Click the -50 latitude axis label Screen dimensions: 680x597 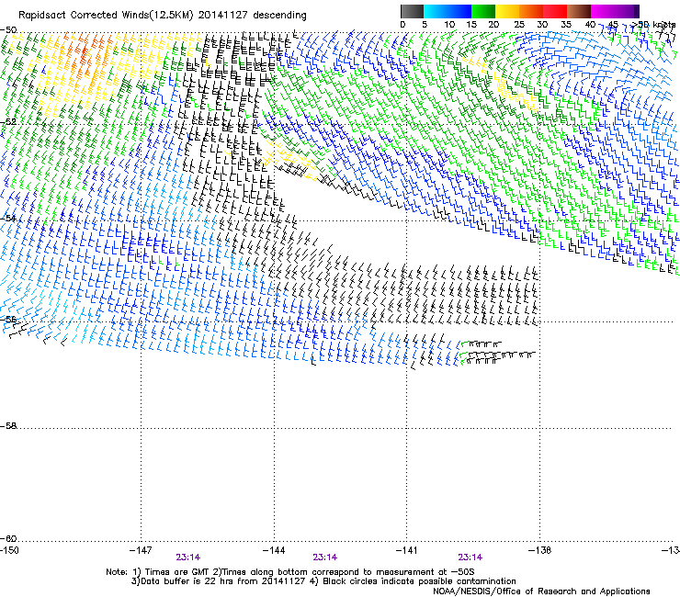(8, 30)
